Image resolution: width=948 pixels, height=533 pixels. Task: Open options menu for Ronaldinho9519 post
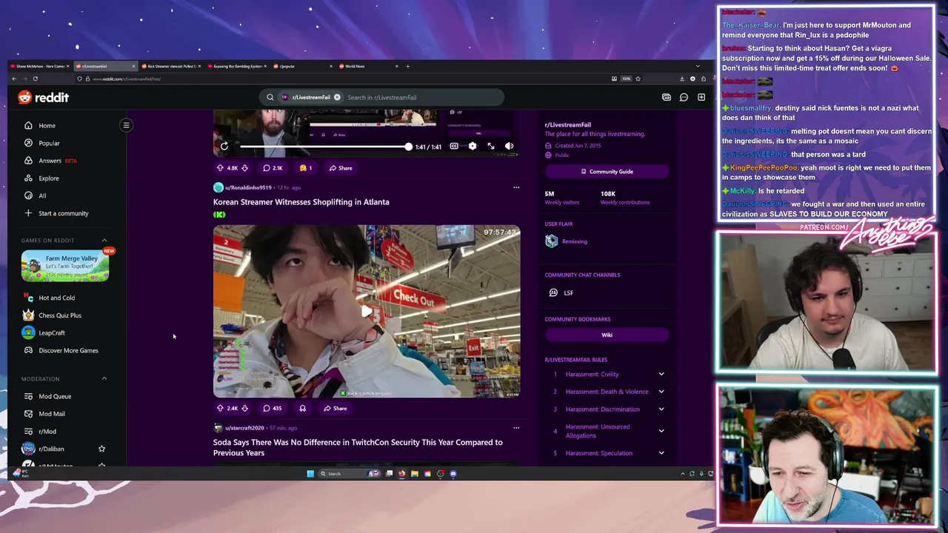tap(516, 187)
